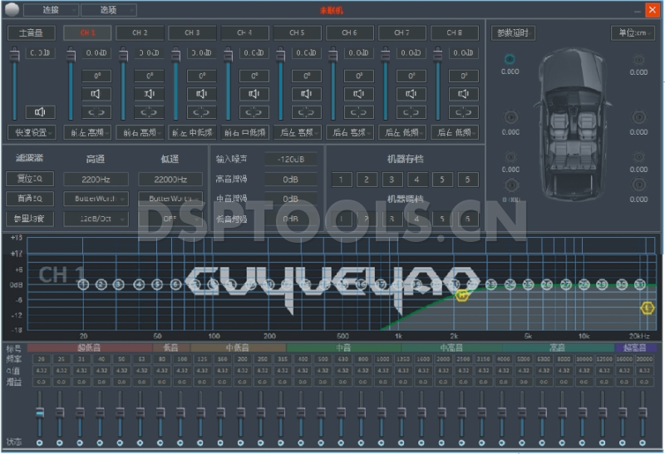Click the CH 4 channel link icon
665x454 pixels.
tap(254, 112)
